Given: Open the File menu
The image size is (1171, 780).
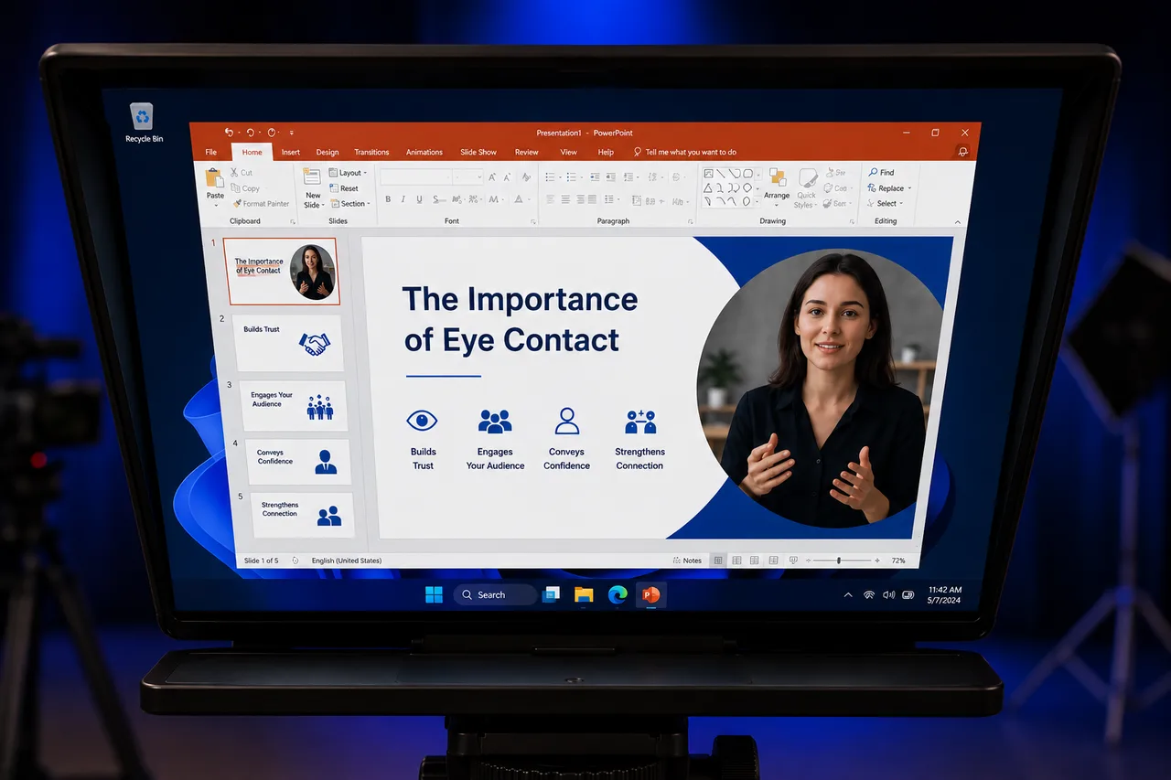Looking at the screenshot, I should coord(211,153).
